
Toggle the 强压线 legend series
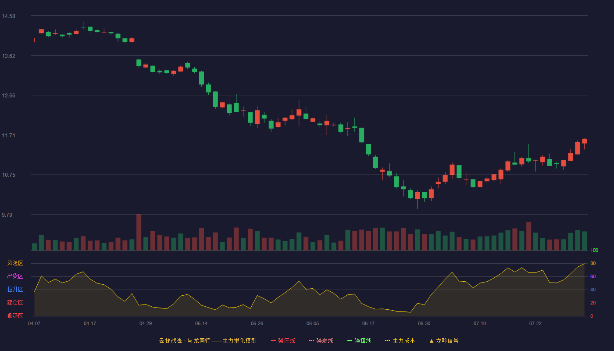(x=283, y=340)
